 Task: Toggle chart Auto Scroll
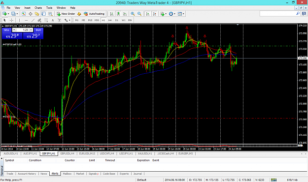(x=148, y=14)
